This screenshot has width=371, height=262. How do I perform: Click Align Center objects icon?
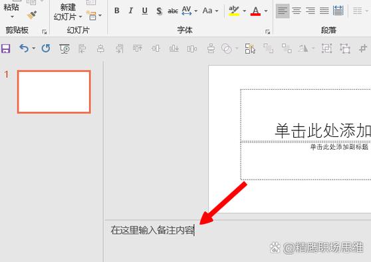tap(100, 49)
